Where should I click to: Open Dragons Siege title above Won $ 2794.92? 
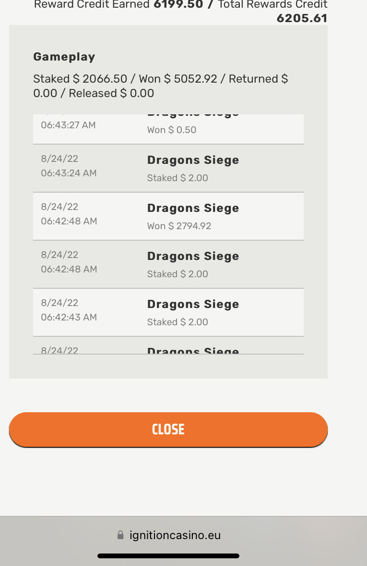tap(193, 209)
